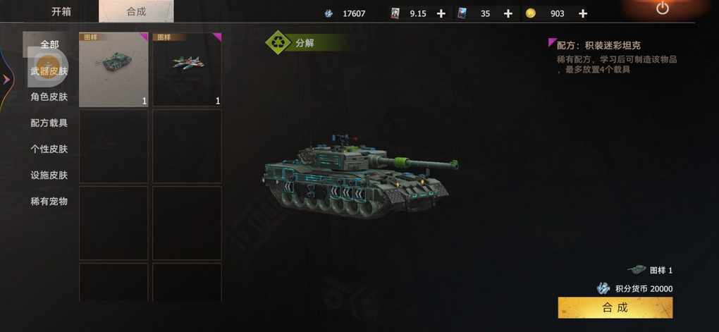This screenshot has width=719, height=332.
Task: Click the power icon at top right
Action: (x=662, y=8)
